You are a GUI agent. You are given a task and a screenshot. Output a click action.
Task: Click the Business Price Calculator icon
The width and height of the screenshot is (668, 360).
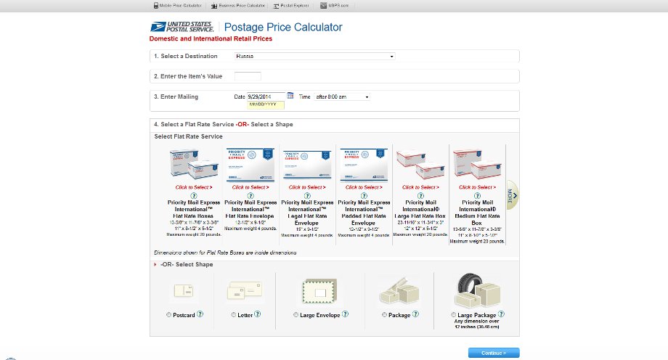(x=214, y=6)
